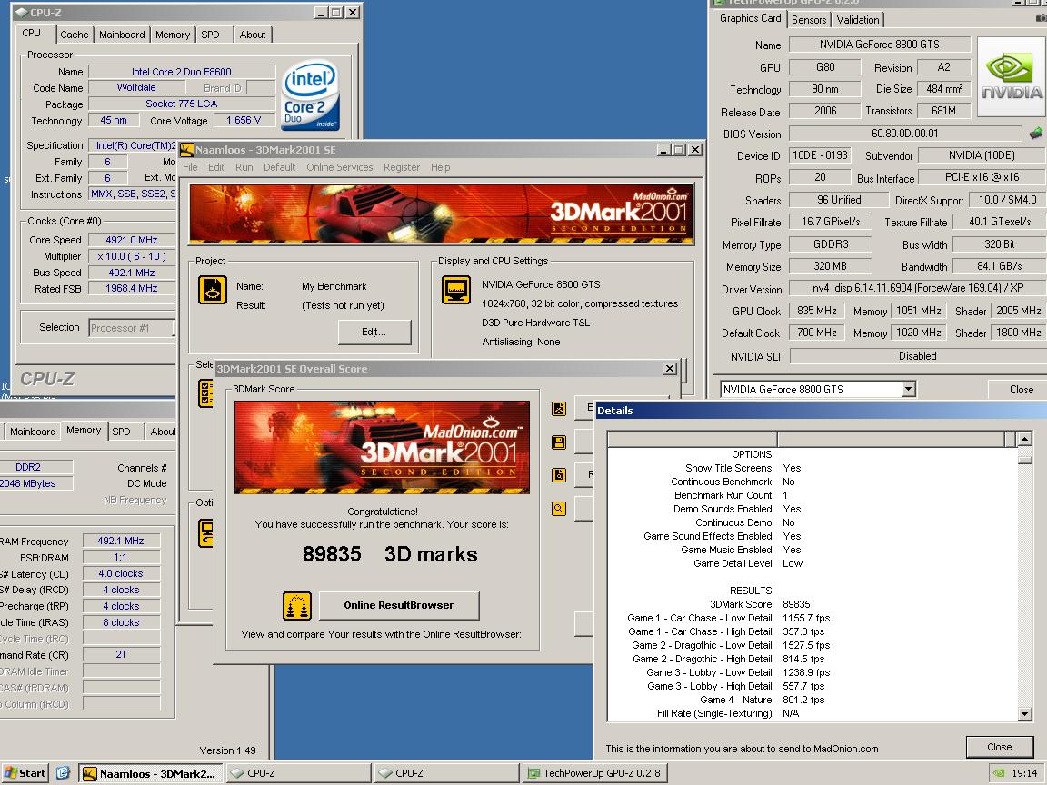The image size is (1047, 785).
Task: Select Mainboard tab in lower CPU-Z window
Action: (33, 432)
